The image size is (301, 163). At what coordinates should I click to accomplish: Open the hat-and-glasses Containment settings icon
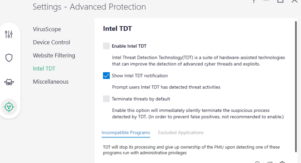click(9, 82)
